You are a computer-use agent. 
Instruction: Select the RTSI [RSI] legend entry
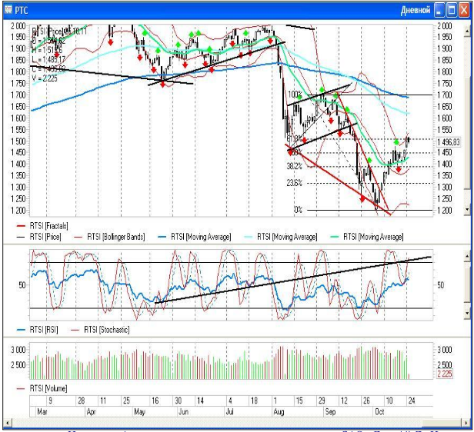tap(37, 330)
